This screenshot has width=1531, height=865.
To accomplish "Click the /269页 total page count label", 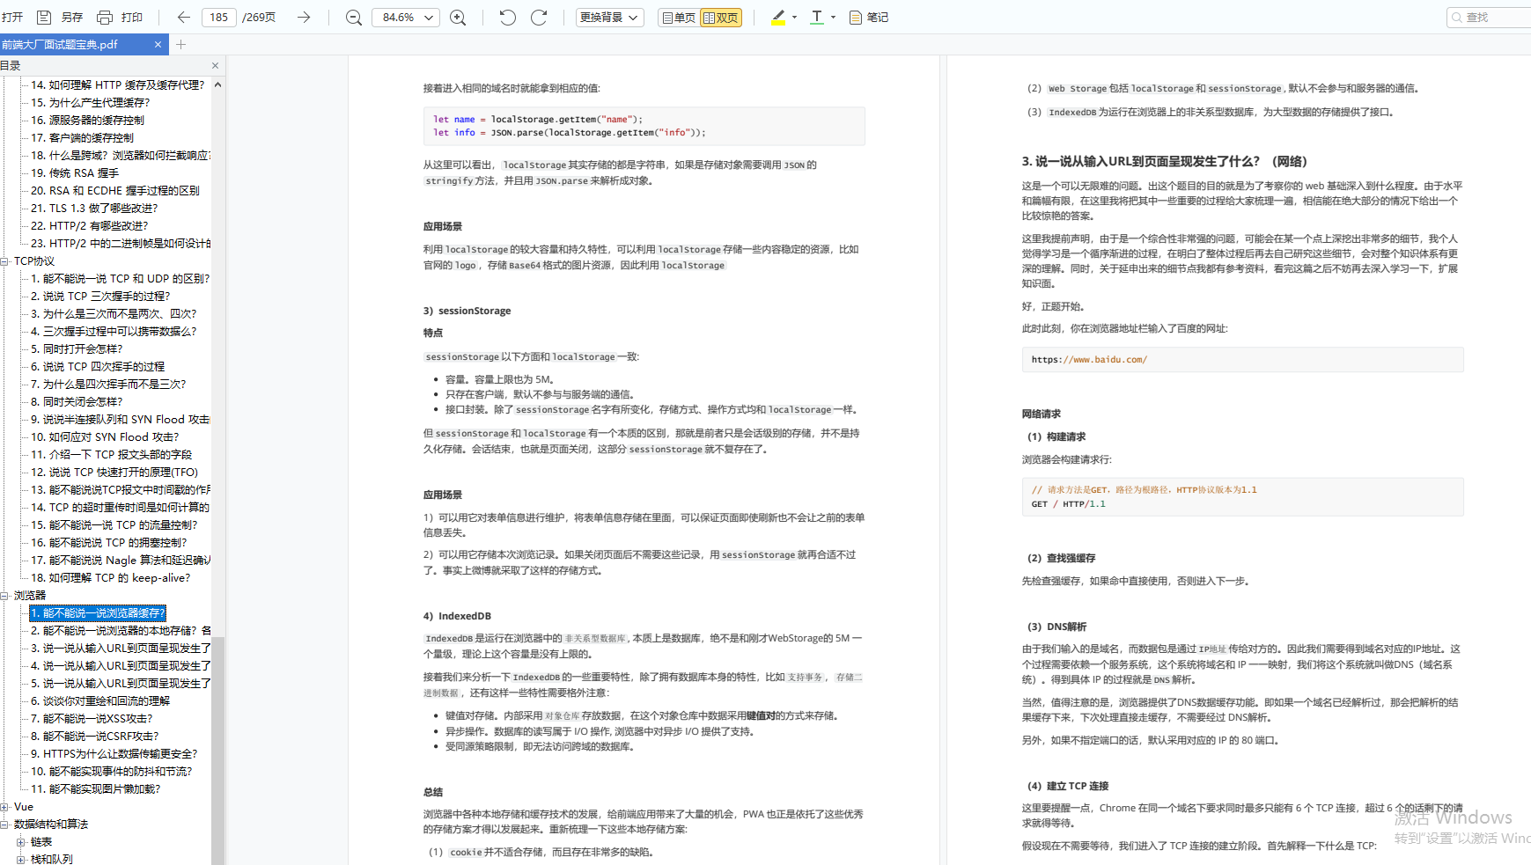I will tap(259, 17).
